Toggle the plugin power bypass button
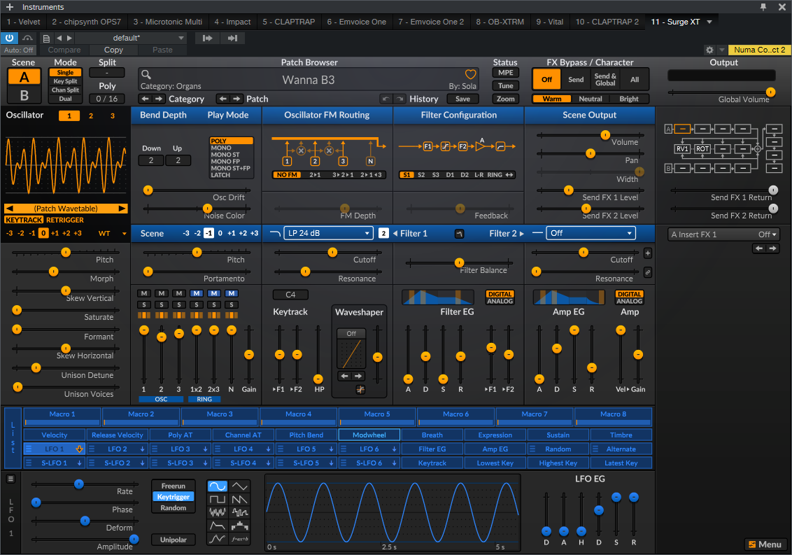Screen dimensions: 792x555 pyautogui.click(x=10, y=38)
